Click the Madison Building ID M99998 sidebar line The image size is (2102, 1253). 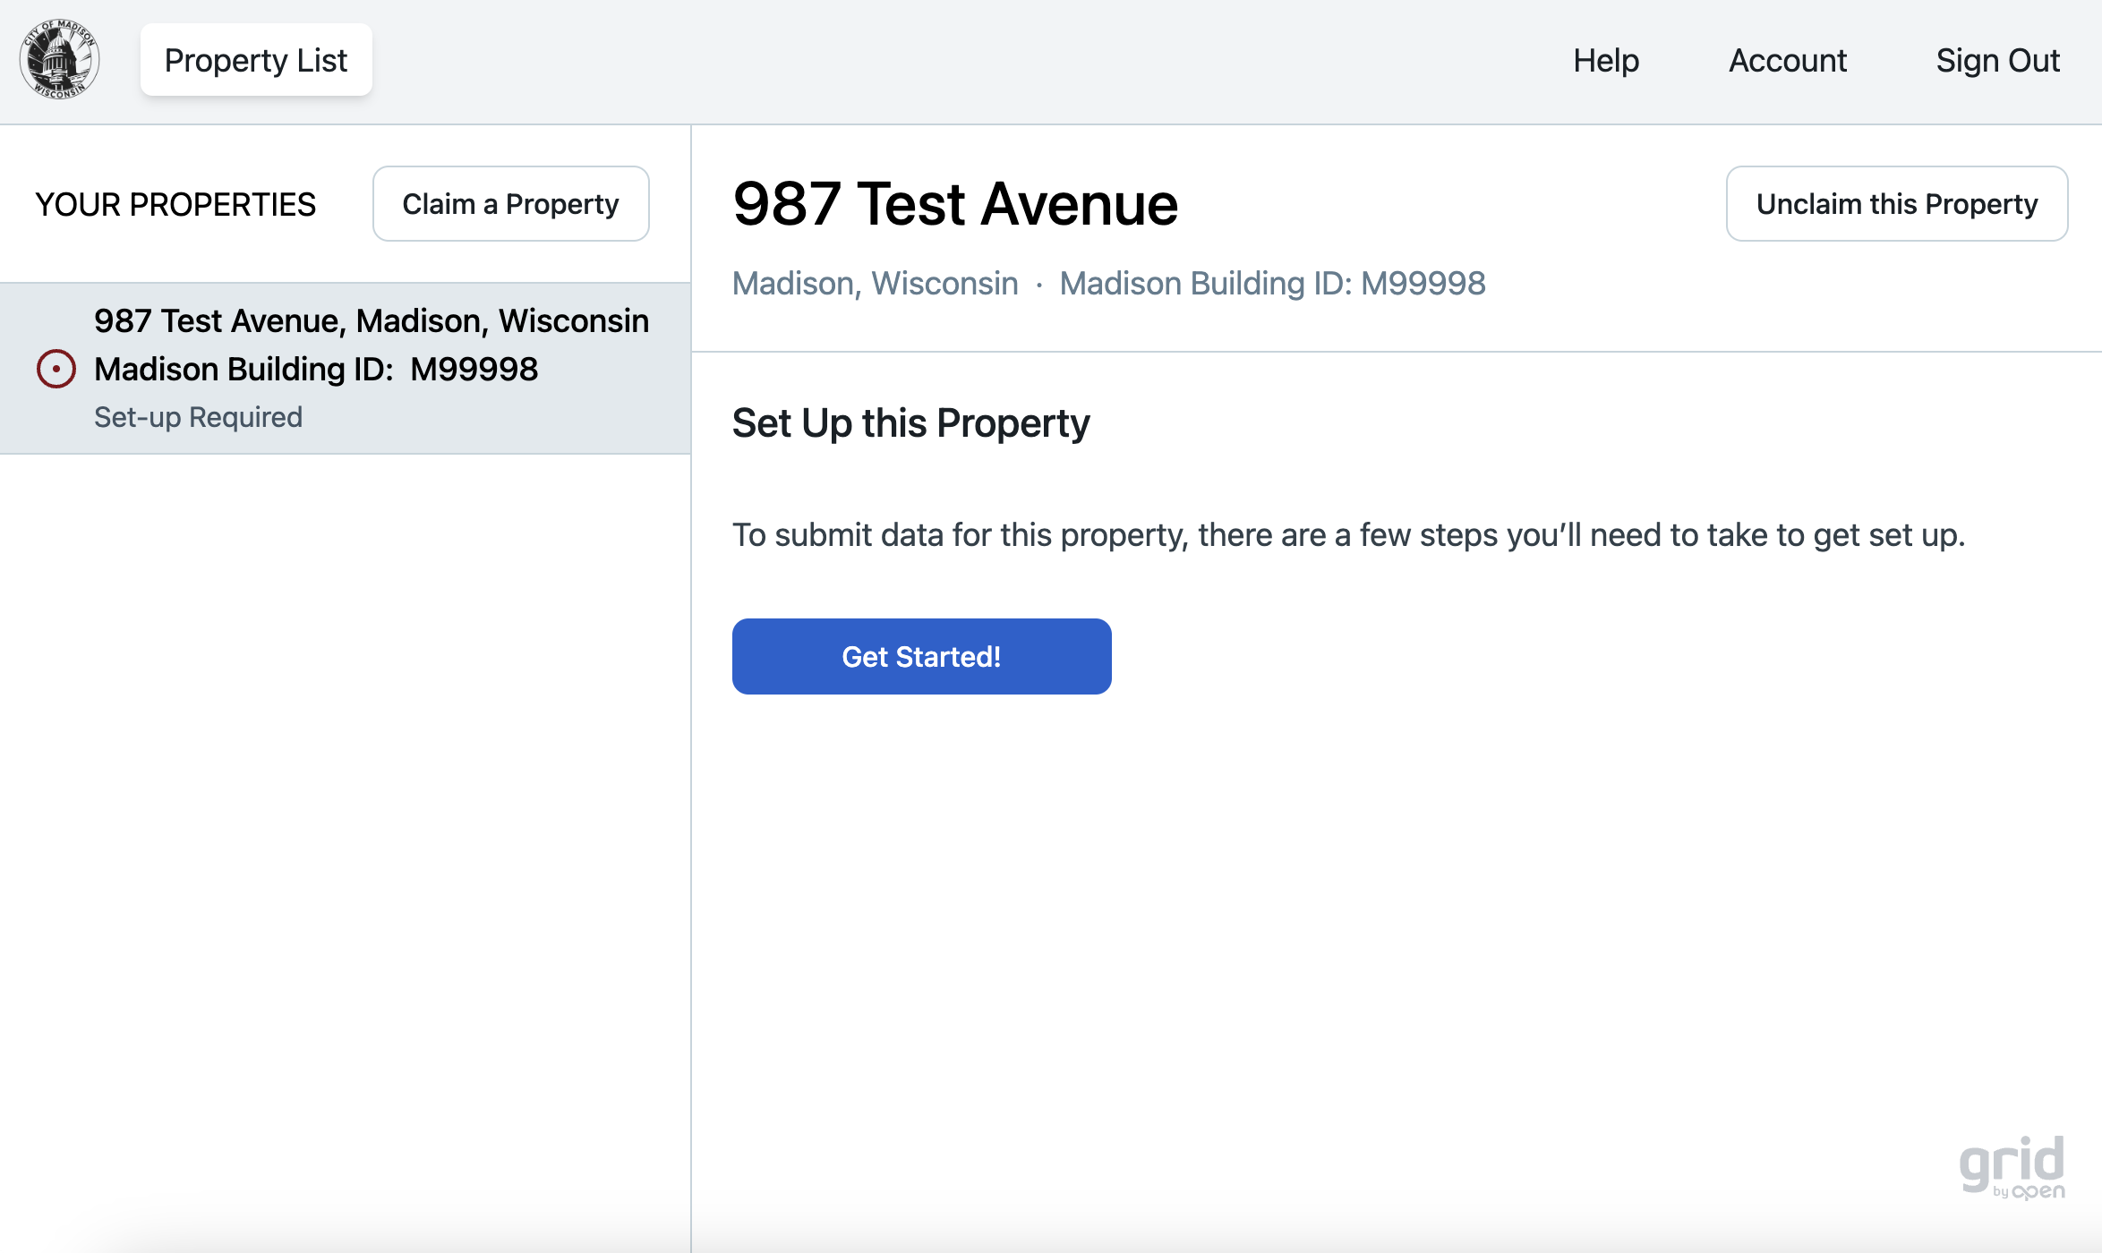[x=316, y=370]
